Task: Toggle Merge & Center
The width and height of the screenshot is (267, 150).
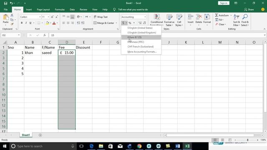Action: click(x=104, y=23)
